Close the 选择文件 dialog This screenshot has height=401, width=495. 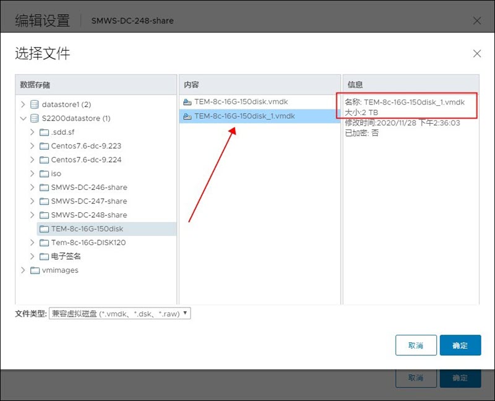pos(477,54)
